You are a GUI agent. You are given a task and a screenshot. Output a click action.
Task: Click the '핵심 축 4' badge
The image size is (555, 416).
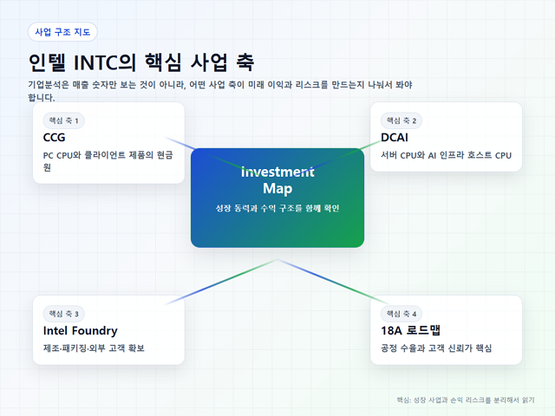[x=402, y=314]
